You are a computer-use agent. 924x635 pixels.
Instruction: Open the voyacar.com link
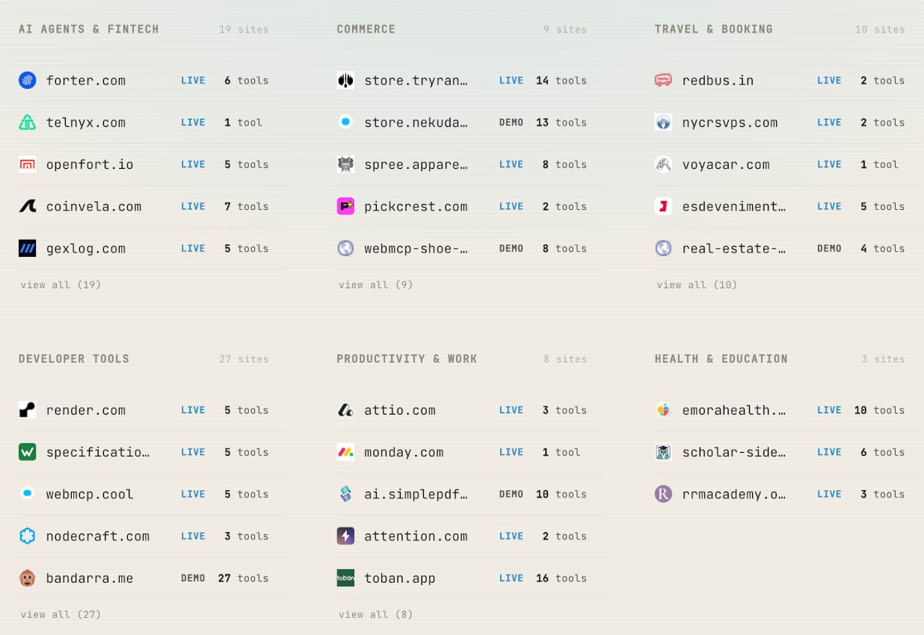click(726, 165)
